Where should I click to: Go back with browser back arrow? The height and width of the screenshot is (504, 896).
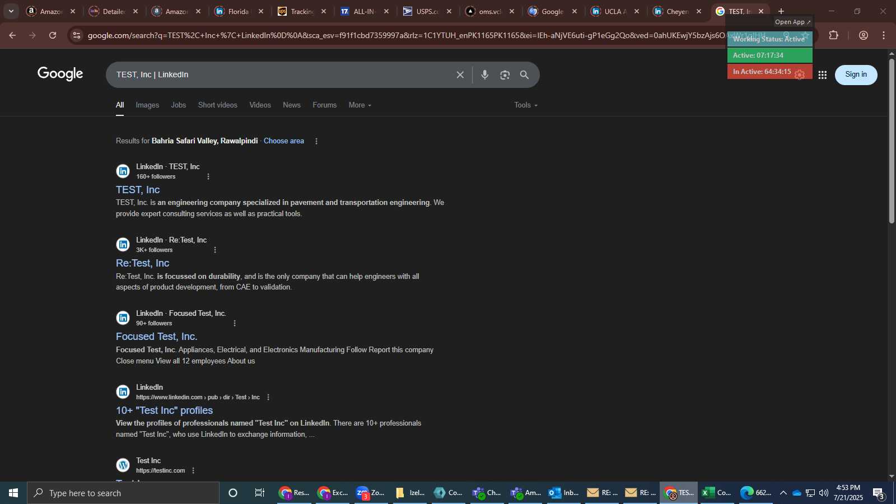click(x=12, y=35)
